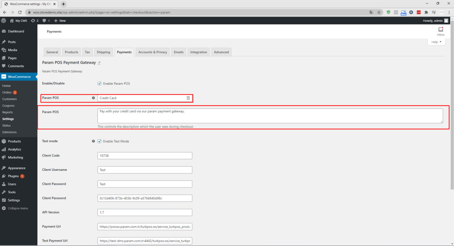Click help tooltip icon beside Param POS title

pyautogui.click(x=93, y=98)
